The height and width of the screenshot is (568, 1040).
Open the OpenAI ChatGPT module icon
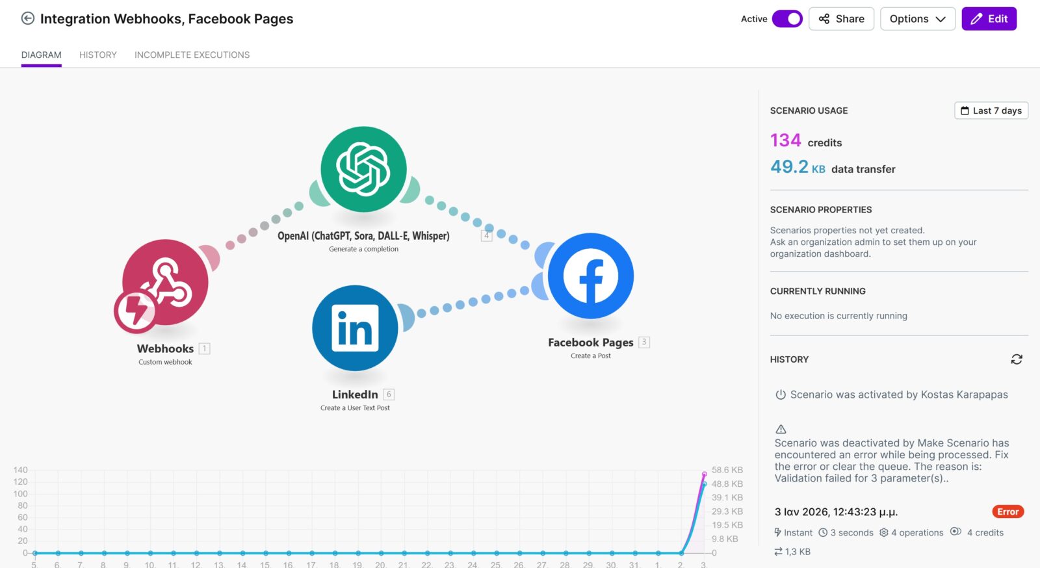click(363, 170)
